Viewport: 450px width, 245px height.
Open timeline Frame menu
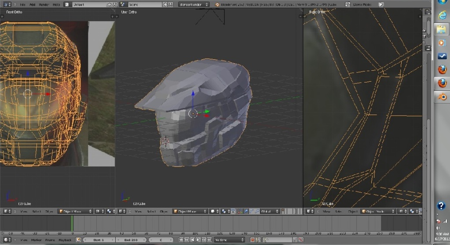[50, 240]
